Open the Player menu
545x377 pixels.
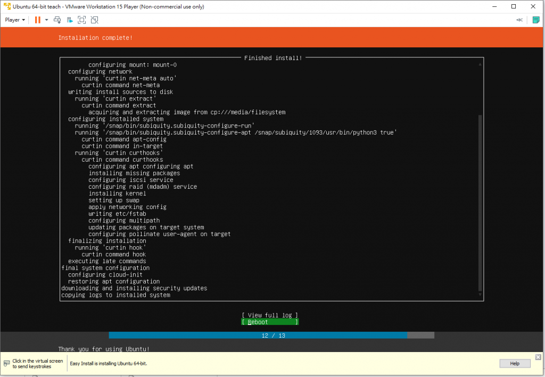tap(15, 20)
